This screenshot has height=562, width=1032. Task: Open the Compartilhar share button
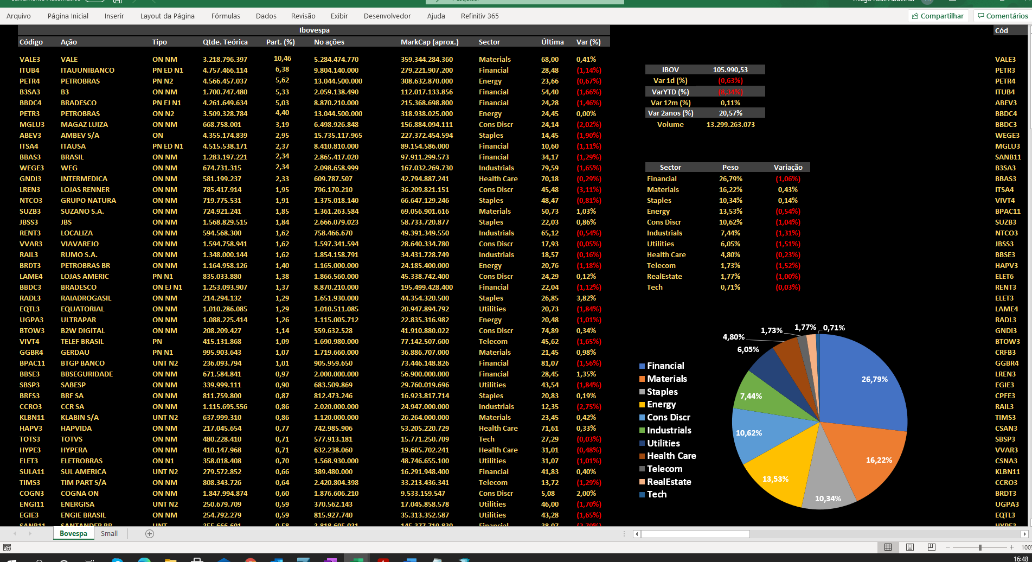[x=938, y=16]
